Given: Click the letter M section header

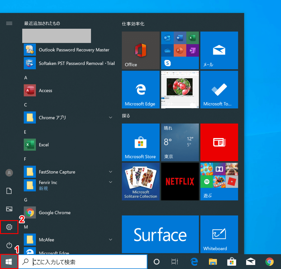Looking at the screenshot, I should pyautogui.click(x=26, y=227).
